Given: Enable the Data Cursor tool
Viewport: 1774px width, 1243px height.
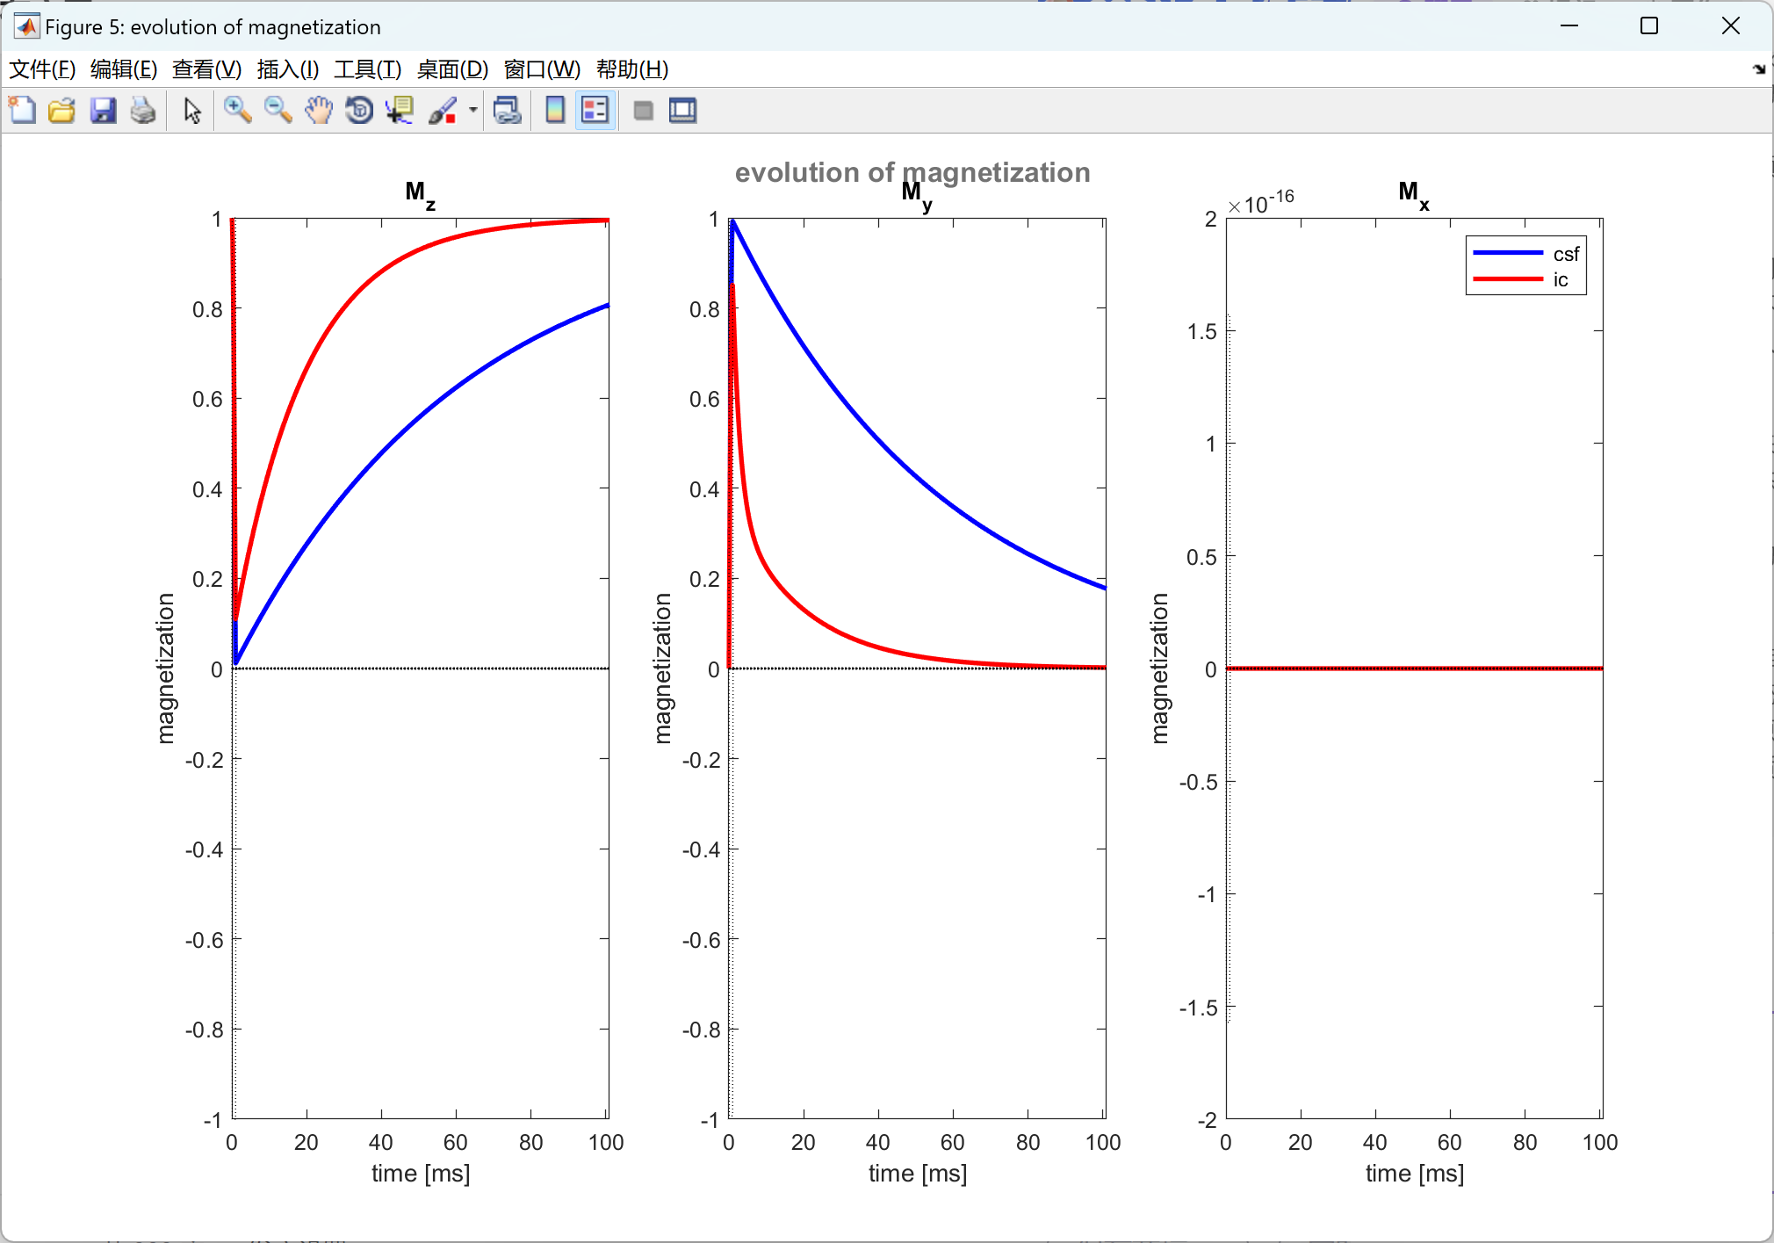Looking at the screenshot, I should coord(400,111).
